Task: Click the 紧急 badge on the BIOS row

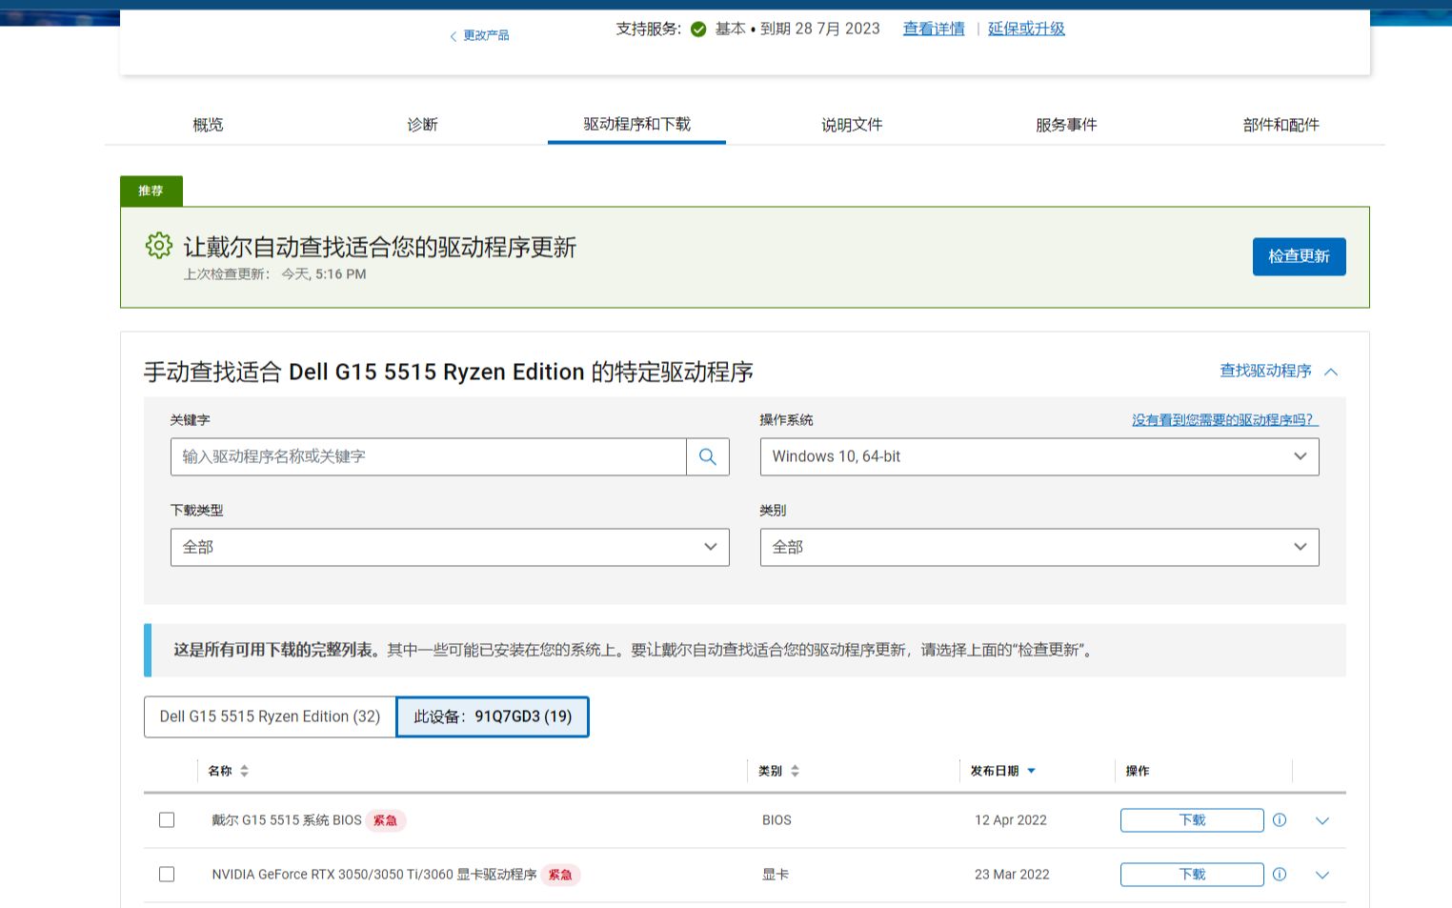Action: [385, 820]
